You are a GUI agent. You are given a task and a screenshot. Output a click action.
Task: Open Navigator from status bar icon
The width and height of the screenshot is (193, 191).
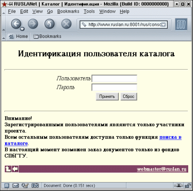point(7,185)
